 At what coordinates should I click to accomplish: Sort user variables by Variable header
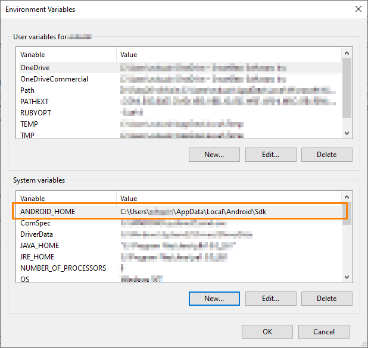pos(66,55)
